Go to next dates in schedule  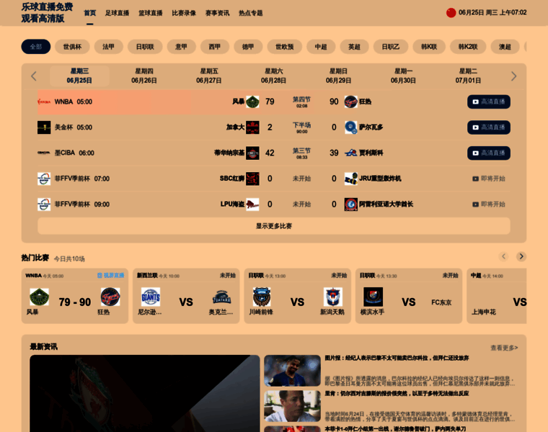(x=513, y=76)
